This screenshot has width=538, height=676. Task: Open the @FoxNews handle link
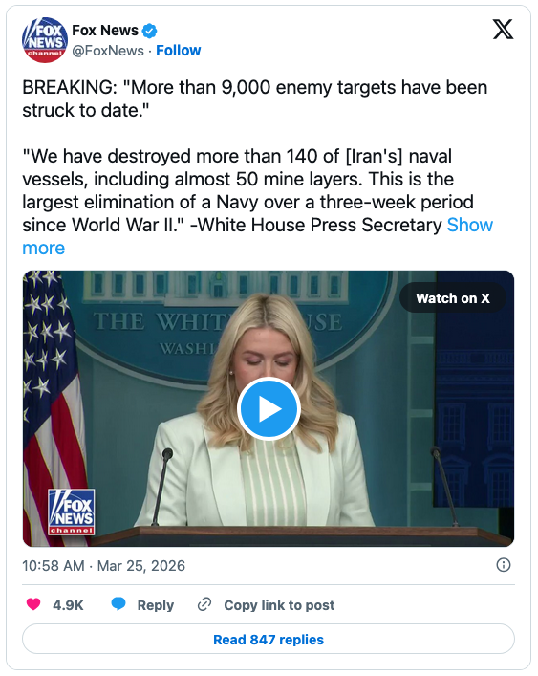click(108, 51)
